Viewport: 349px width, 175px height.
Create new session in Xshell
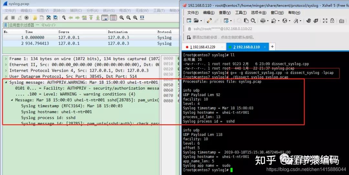click(189, 21)
